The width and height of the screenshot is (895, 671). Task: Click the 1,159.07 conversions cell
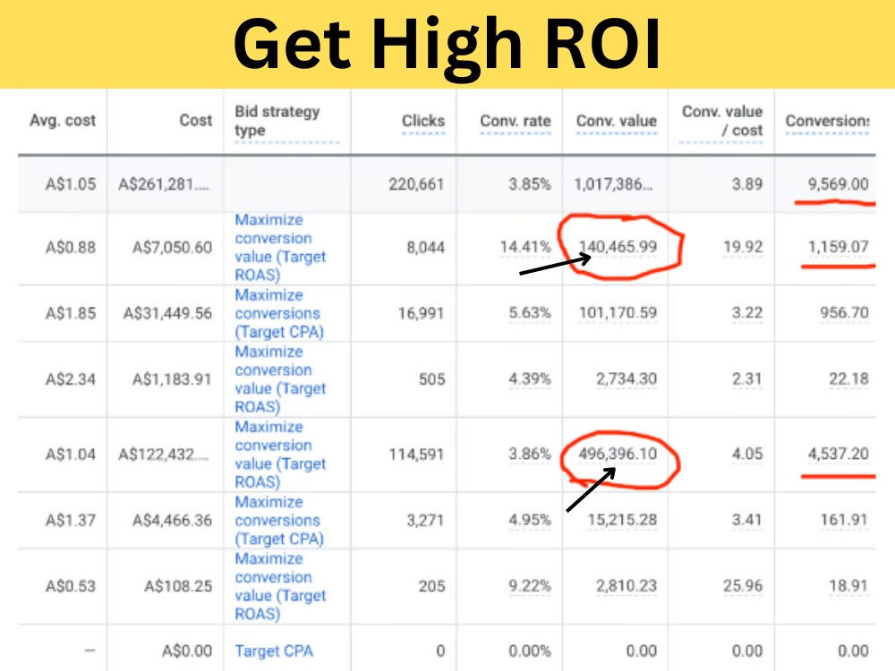tap(838, 247)
